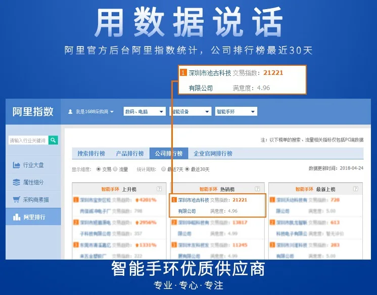Screen dimensions: 377x295
Task: Switch to the 公司排行榜 tab
Action: point(169,153)
